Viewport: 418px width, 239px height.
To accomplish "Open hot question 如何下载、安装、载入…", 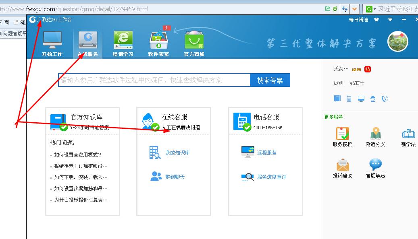I will point(81,177).
